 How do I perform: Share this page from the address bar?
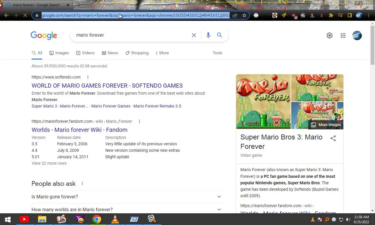235,15
